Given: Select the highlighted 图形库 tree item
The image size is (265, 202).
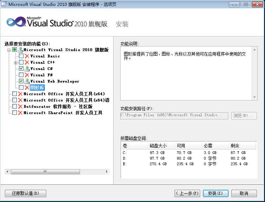Looking at the screenshot, I should pos(37,88).
